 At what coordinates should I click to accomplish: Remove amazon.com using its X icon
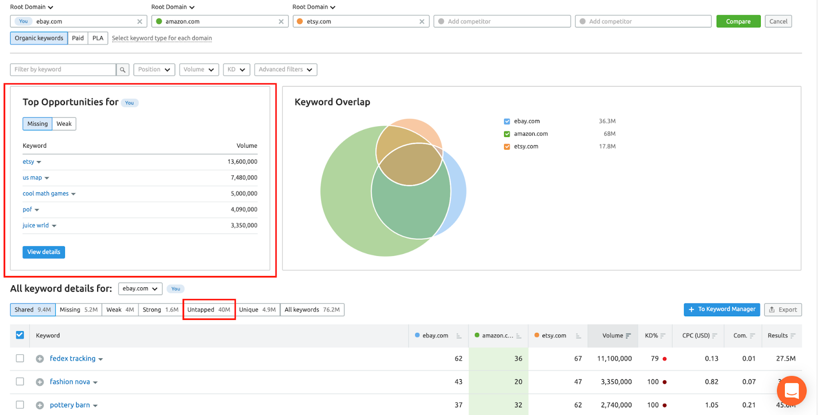(x=281, y=21)
